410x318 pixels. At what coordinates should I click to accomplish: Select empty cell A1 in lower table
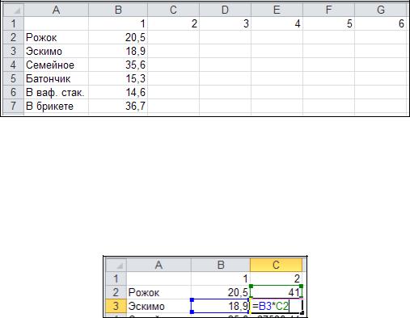[159, 278]
